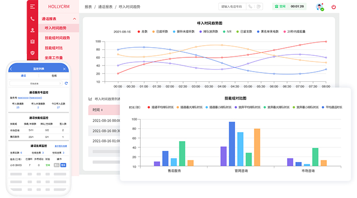This screenshot has width=357, height=198.
Task: Click the service number link 56800000
Action: coord(30,98)
